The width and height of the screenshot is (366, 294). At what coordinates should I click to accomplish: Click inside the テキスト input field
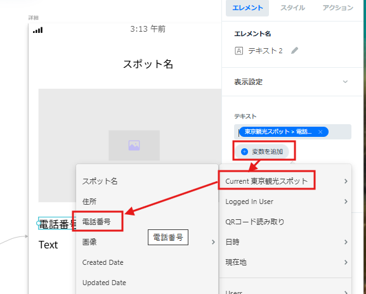[292, 132]
